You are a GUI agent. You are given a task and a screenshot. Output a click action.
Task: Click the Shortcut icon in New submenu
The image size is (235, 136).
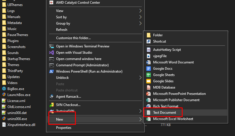tap(149, 41)
